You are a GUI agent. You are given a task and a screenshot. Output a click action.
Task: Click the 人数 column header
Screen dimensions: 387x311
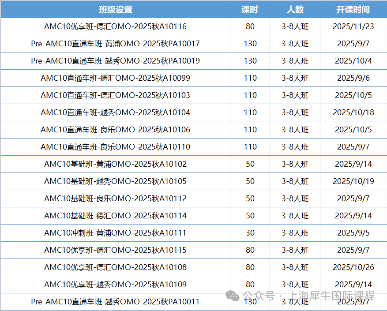(295, 10)
